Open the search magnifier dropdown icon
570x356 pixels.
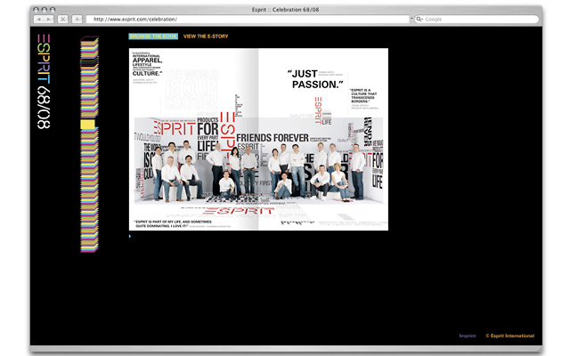click(x=419, y=20)
